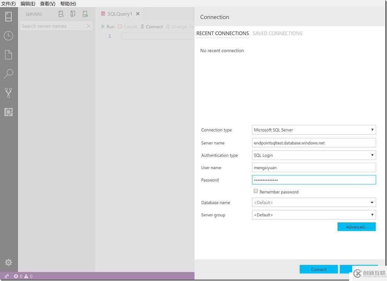Click the New Connection icon above server list
Image resolution: width=387 pixels, height=281 pixels.
[x=61, y=14]
